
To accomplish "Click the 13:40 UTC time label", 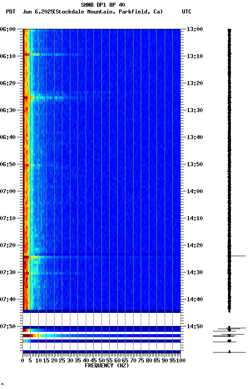I will pyautogui.click(x=195, y=137).
